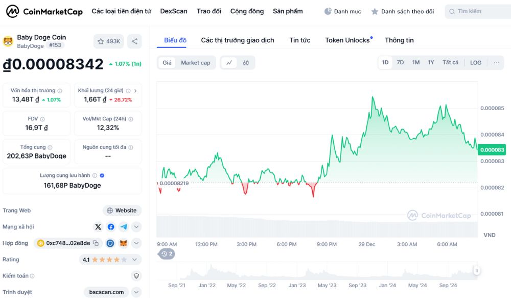Open the Facebook social link
This screenshot has height=306, width=511.
111,227
